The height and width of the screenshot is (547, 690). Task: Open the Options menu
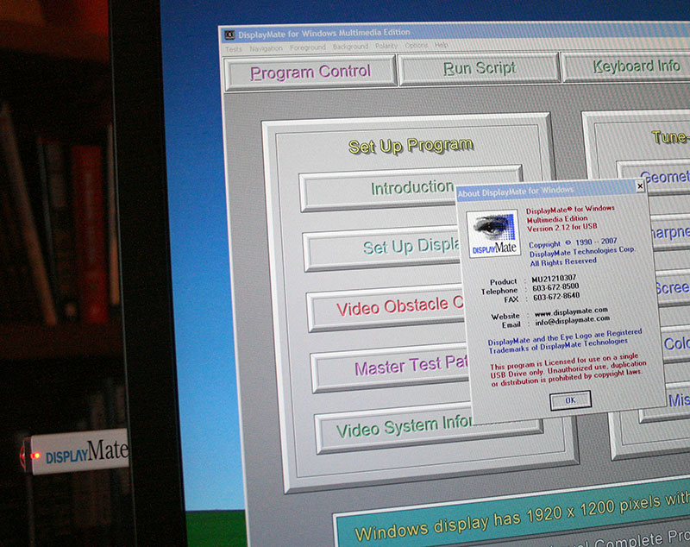tap(416, 46)
